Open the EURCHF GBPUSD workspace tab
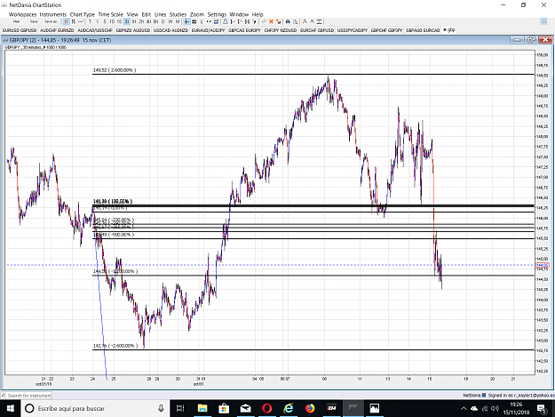 (317, 30)
